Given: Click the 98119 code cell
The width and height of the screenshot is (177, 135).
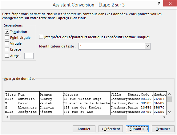Looking at the screenshot, I should pyautogui.click(x=146, y=99).
